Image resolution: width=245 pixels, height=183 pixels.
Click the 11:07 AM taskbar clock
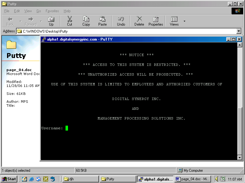(235, 179)
